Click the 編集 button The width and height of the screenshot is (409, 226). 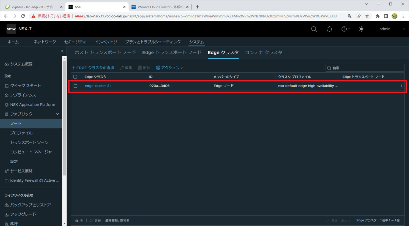[x=126, y=68]
